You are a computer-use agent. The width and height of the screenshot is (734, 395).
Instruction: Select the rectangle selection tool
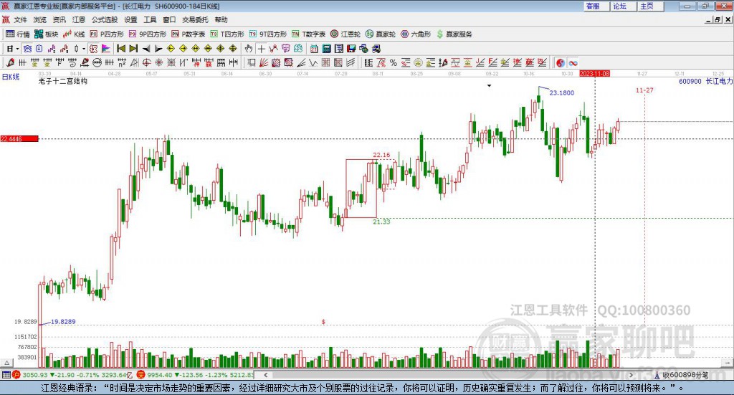(252, 62)
